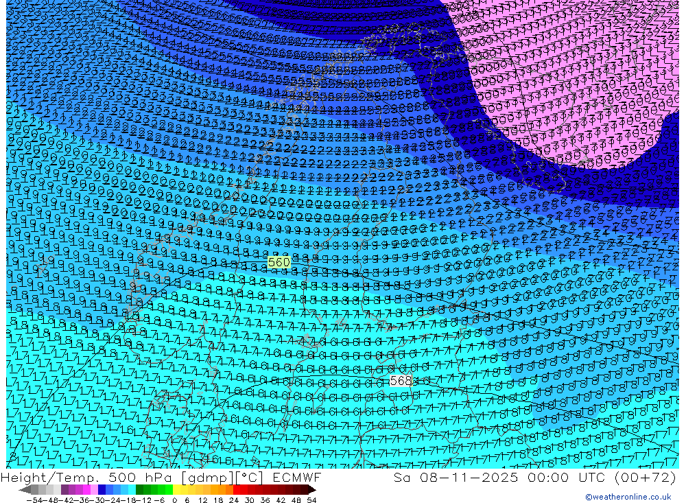
Task: Click the '(00+72)' forecast hour text
Action: point(646,477)
